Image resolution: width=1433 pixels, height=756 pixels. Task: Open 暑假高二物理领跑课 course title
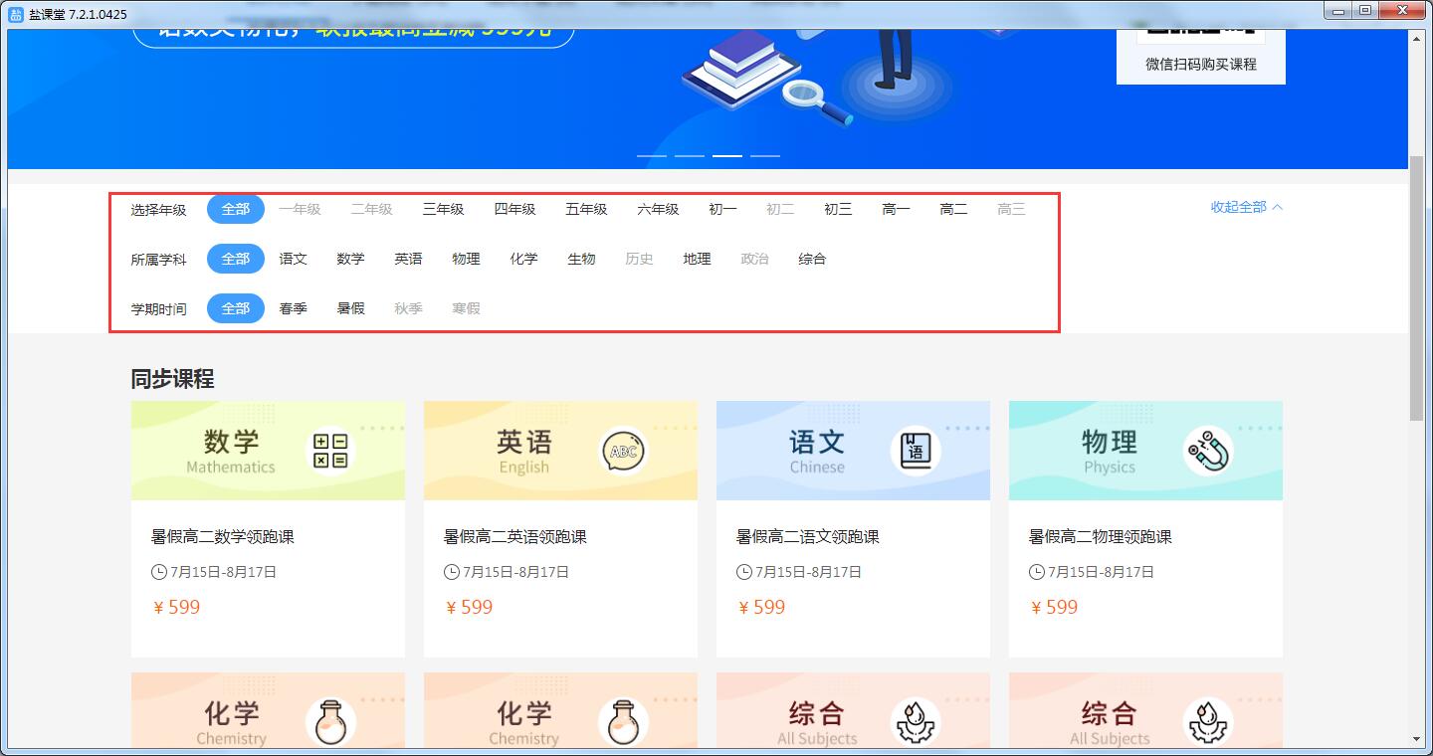pos(1101,537)
